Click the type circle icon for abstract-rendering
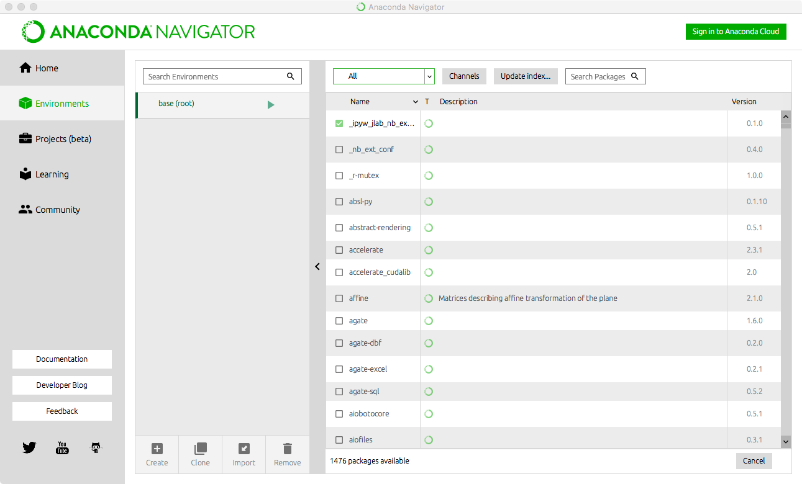The height and width of the screenshot is (484, 802). pyautogui.click(x=429, y=228)
